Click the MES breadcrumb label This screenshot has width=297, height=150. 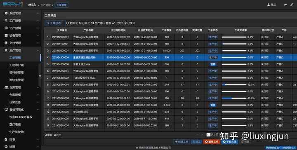tap(32, 5)
